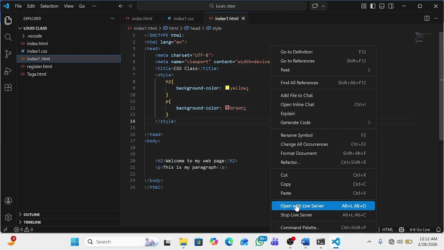Click the VS Code logo icon

6,6
